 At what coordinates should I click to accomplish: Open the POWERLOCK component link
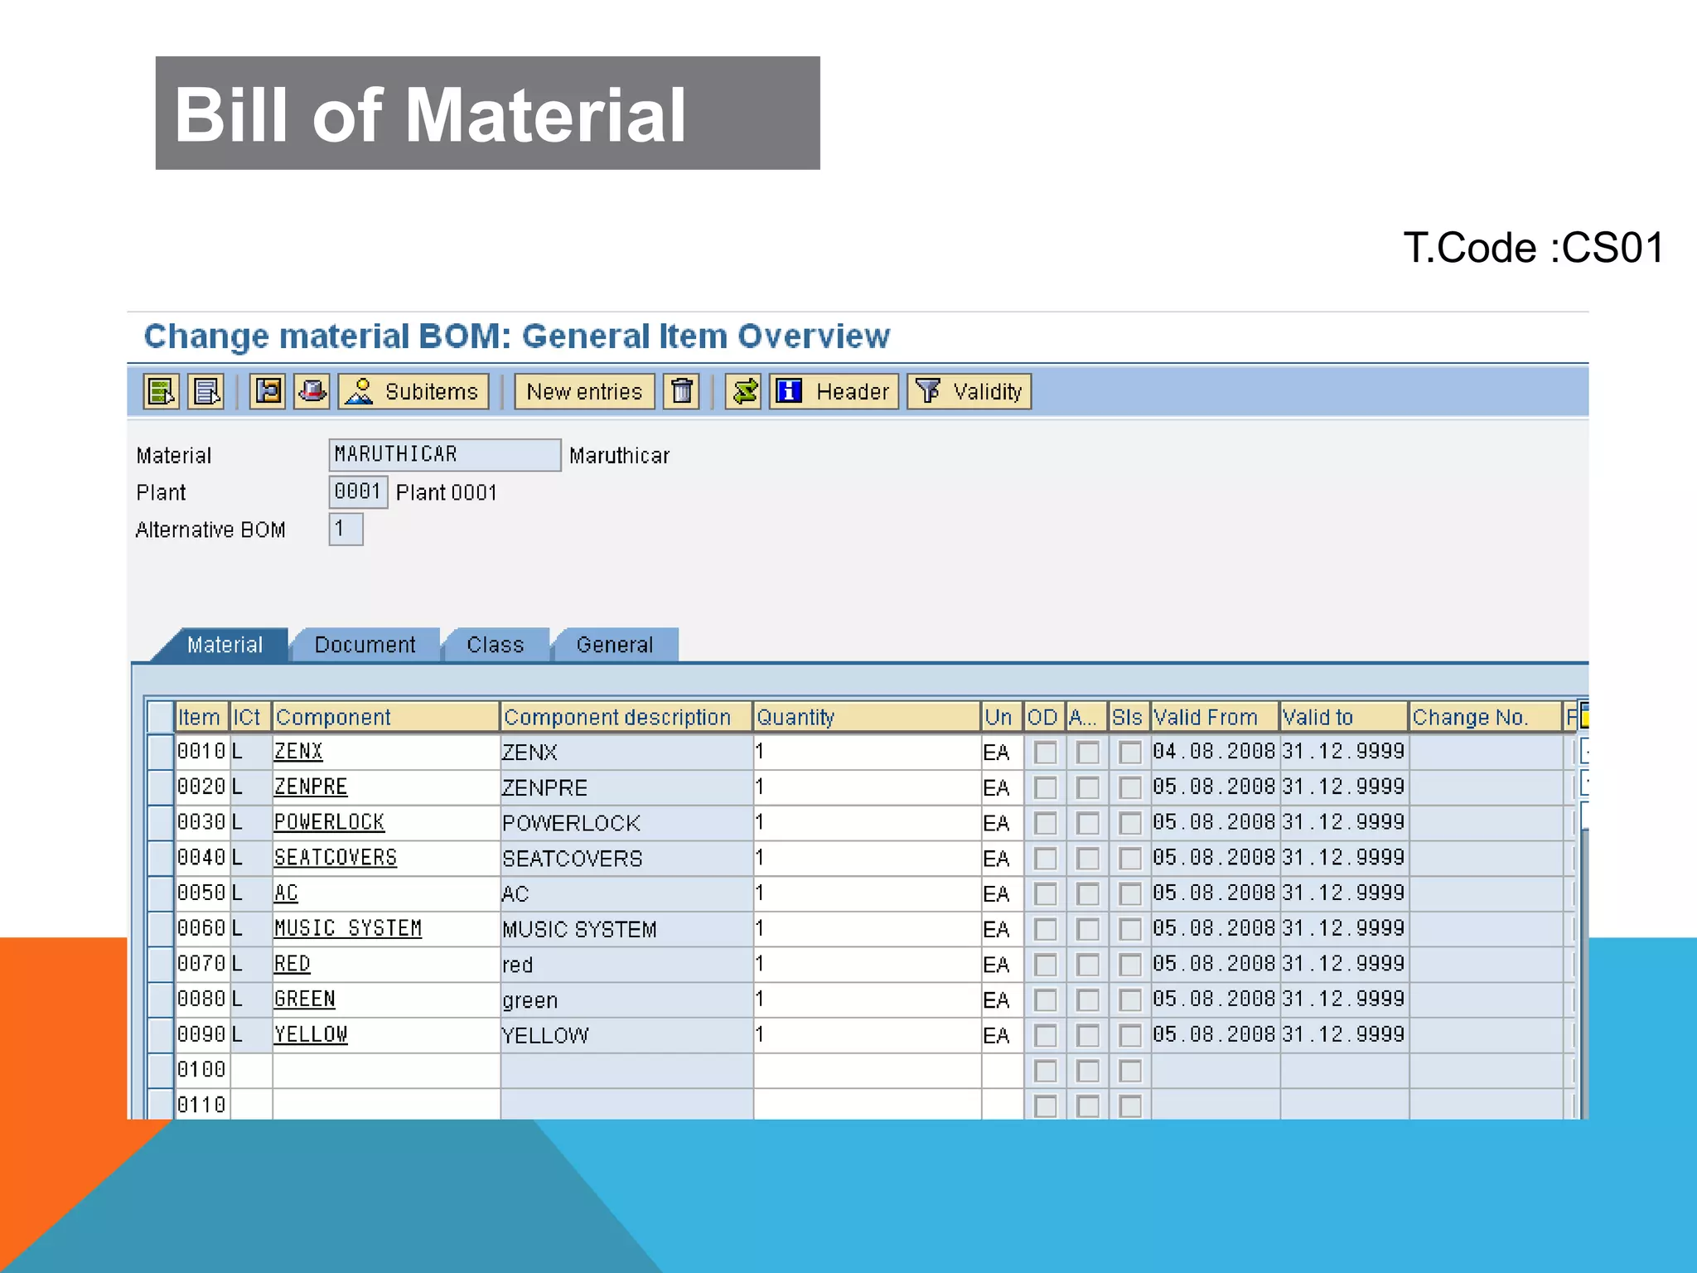(329, 822)
